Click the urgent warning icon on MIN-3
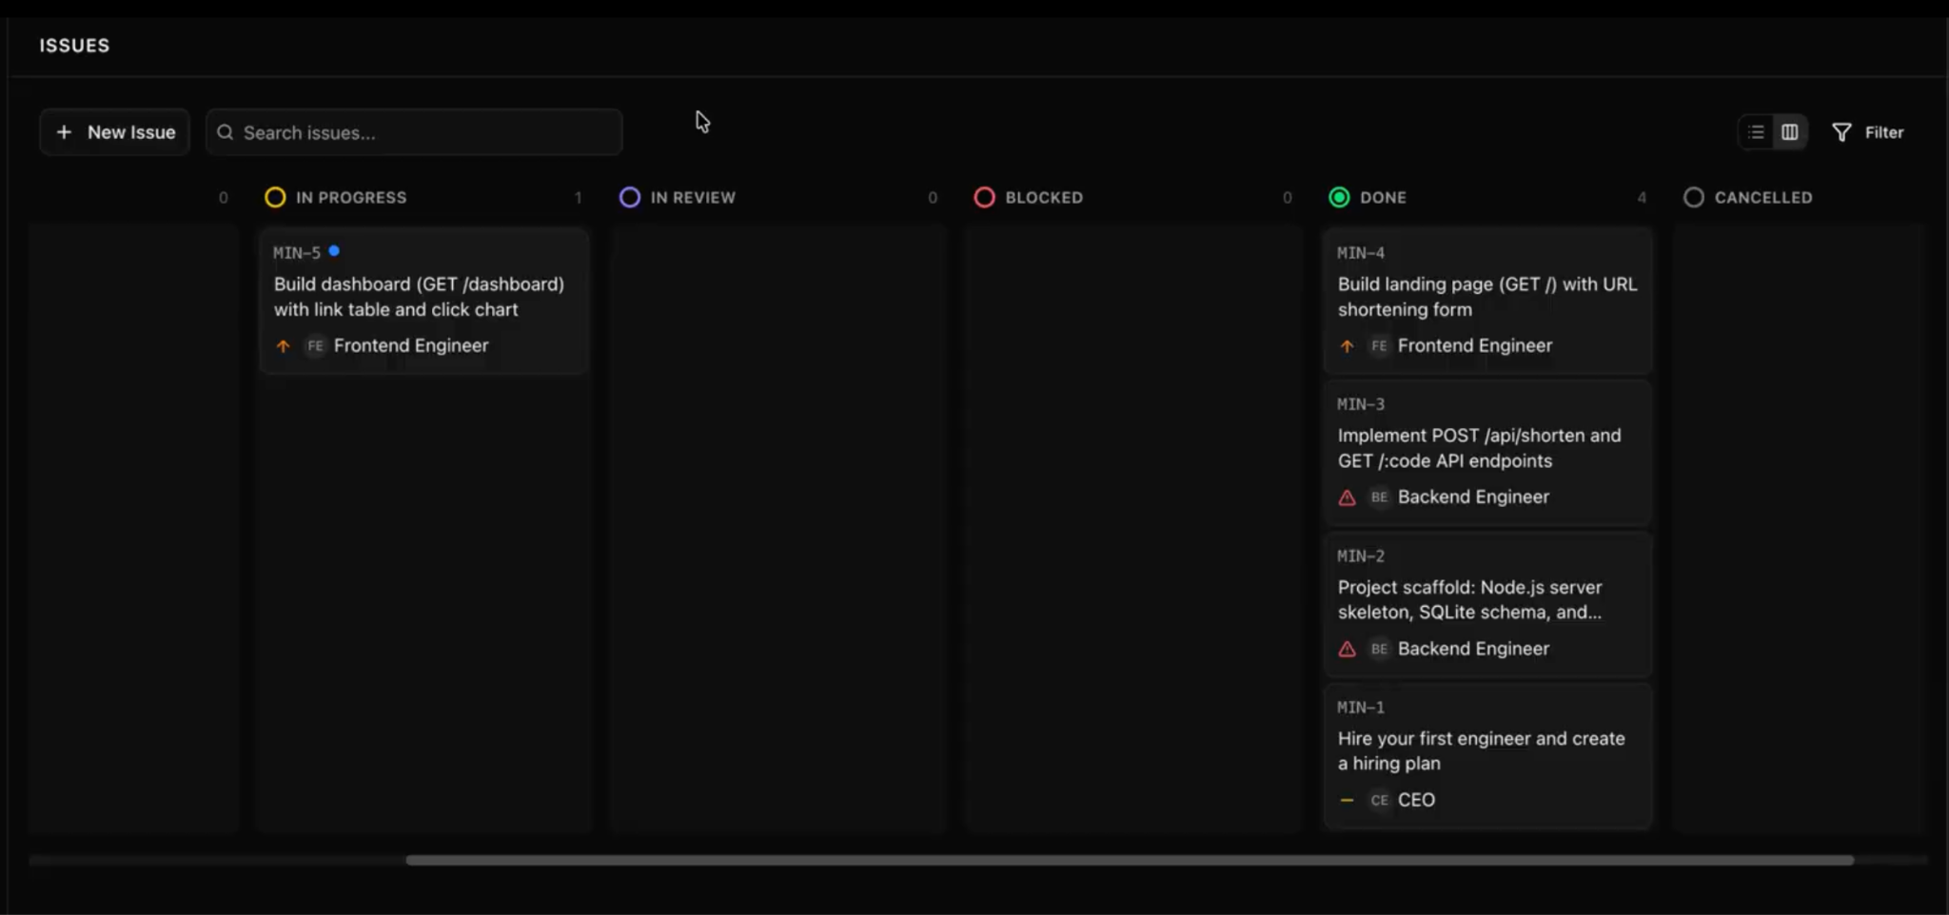 click(1348, 497)
